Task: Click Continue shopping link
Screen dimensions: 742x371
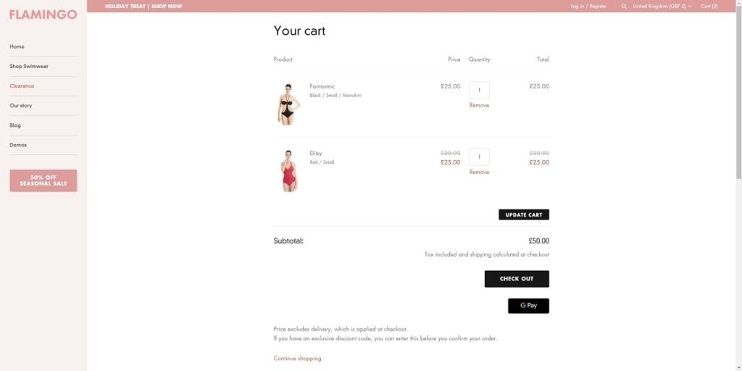Action: tap(297, 358)
